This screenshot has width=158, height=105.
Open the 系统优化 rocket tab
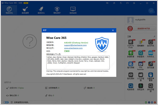pyautogui.click(x=41, y=10)
